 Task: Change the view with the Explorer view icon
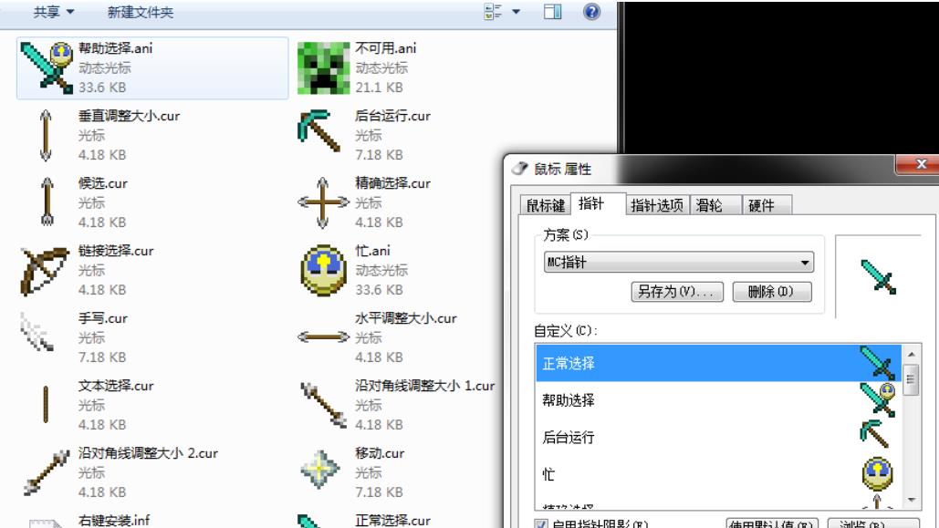(x=493, y=11)
